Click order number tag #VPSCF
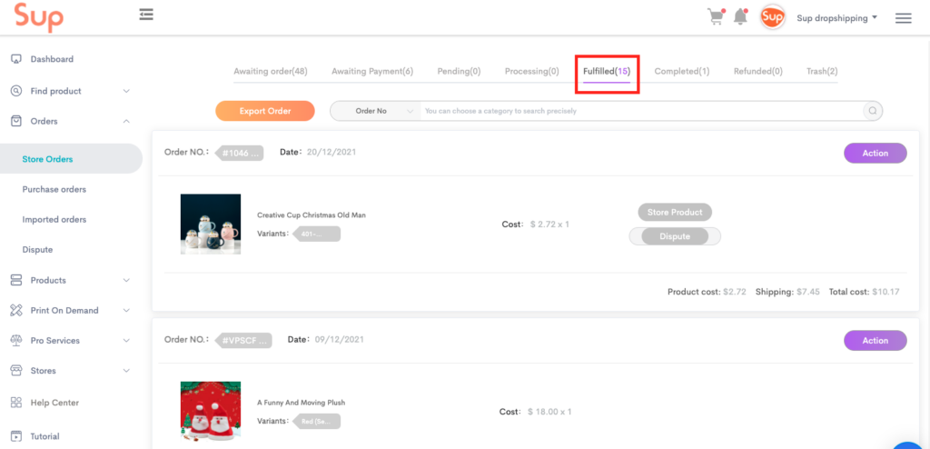The height and width of the screenshot is (449, 930). click(x=243, y=340)
